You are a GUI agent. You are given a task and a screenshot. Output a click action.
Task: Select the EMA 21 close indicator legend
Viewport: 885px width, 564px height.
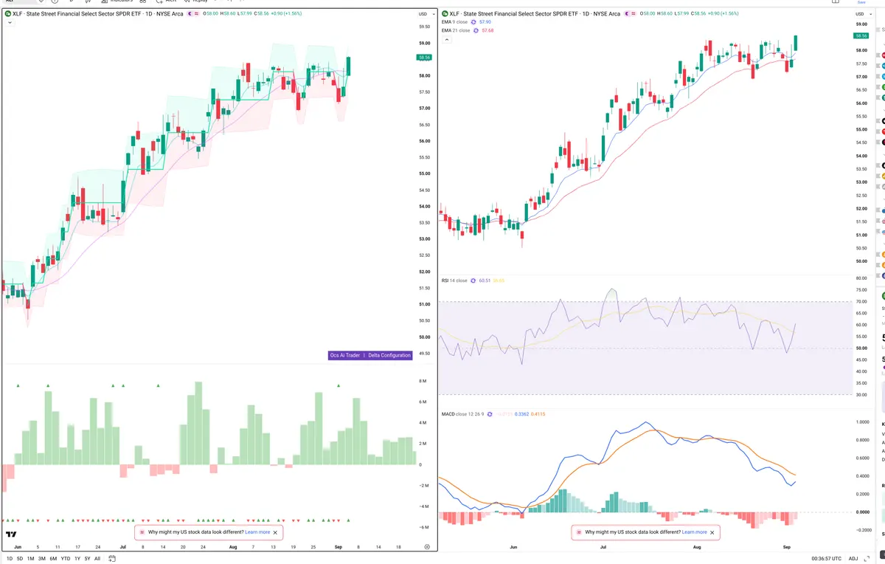coord(456,30)
